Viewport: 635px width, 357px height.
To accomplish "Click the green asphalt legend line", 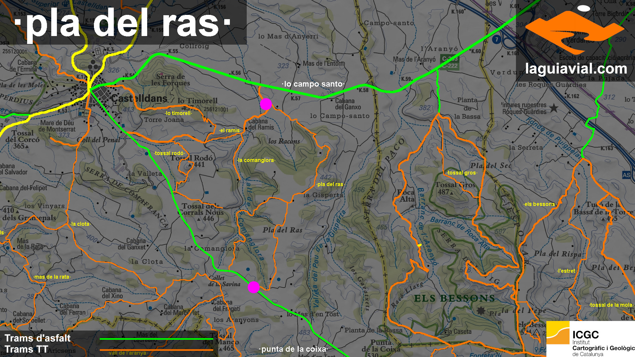I will 156,339.
